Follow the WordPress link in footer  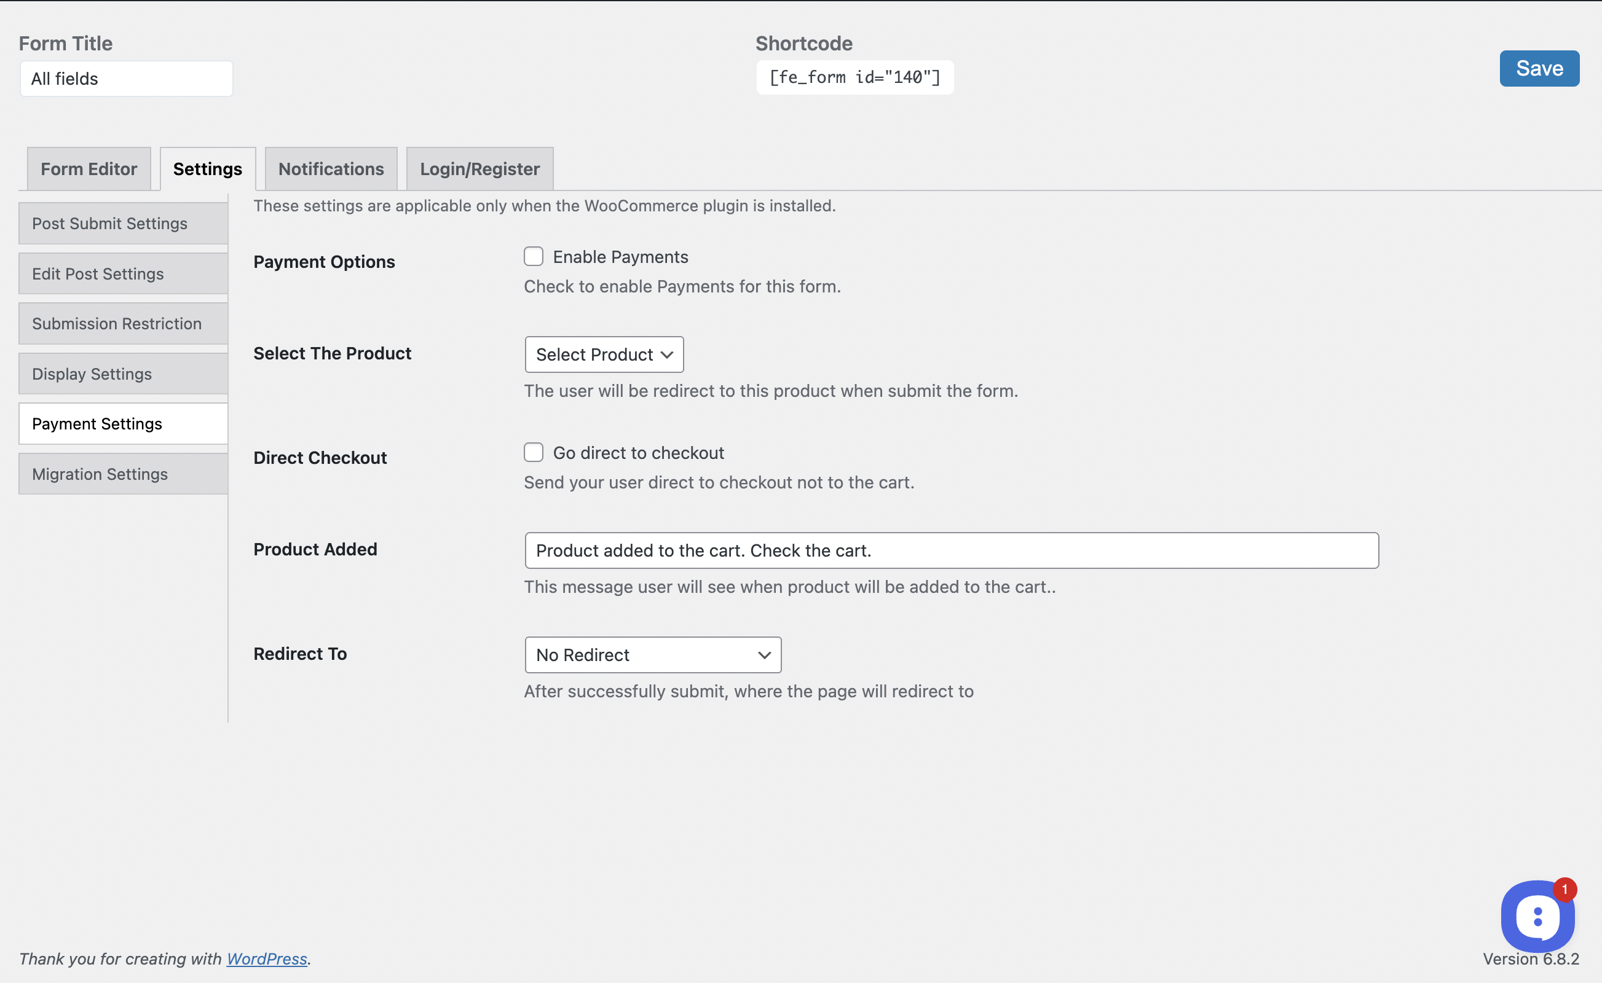(267, 958)
